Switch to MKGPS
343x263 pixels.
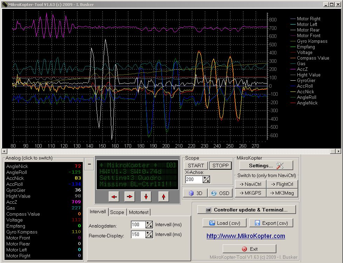(x=250, y=193)
